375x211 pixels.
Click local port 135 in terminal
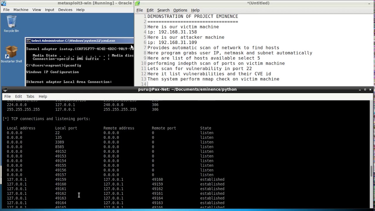[58, 137]
